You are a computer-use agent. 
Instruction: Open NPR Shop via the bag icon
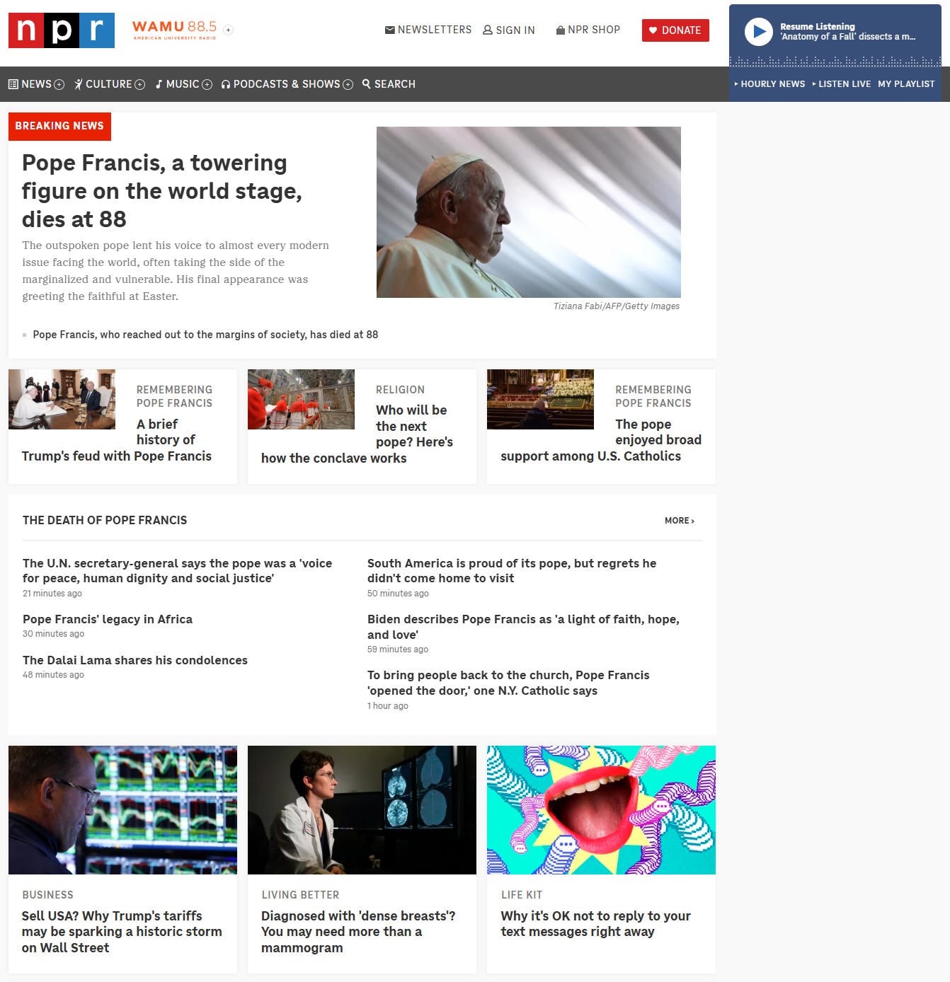pos(561,30)
